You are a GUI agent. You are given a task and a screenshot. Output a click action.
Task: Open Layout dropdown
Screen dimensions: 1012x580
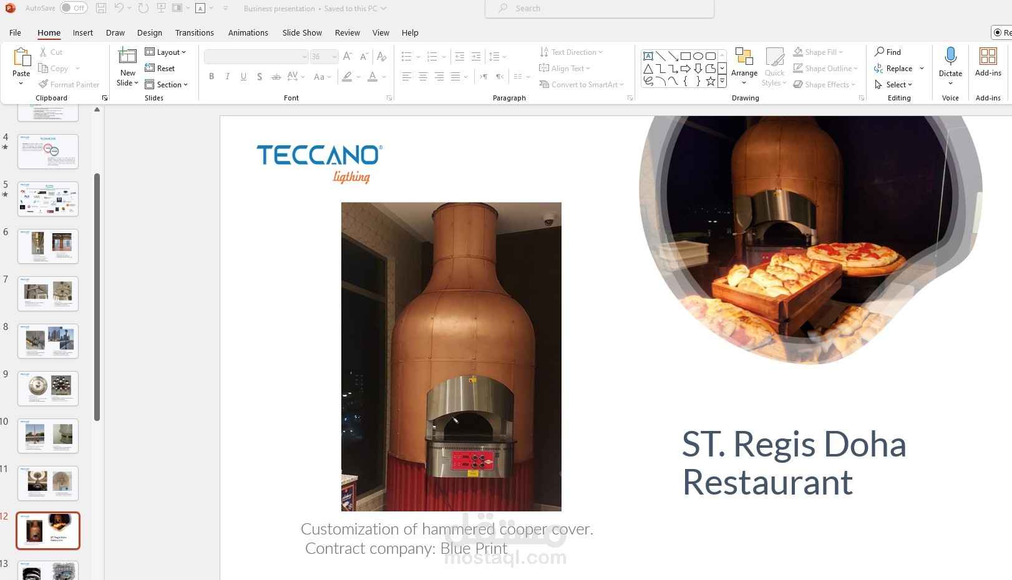click(165, 52)
